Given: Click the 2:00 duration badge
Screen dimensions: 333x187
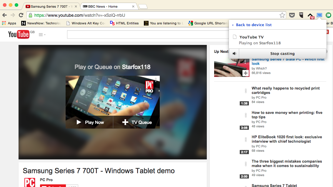Looking at the screenshot, I should [x=244, y=177].
